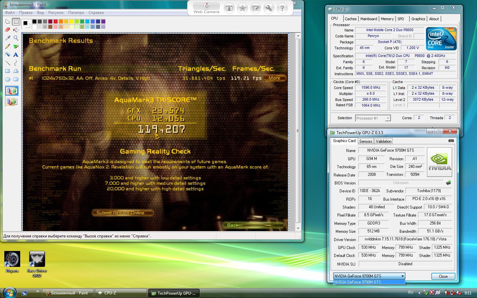Image resolution: width=477 pixels, height=298 pixels.
Task: Pick the yellow color swatch in palette
Action: (72, 22)
